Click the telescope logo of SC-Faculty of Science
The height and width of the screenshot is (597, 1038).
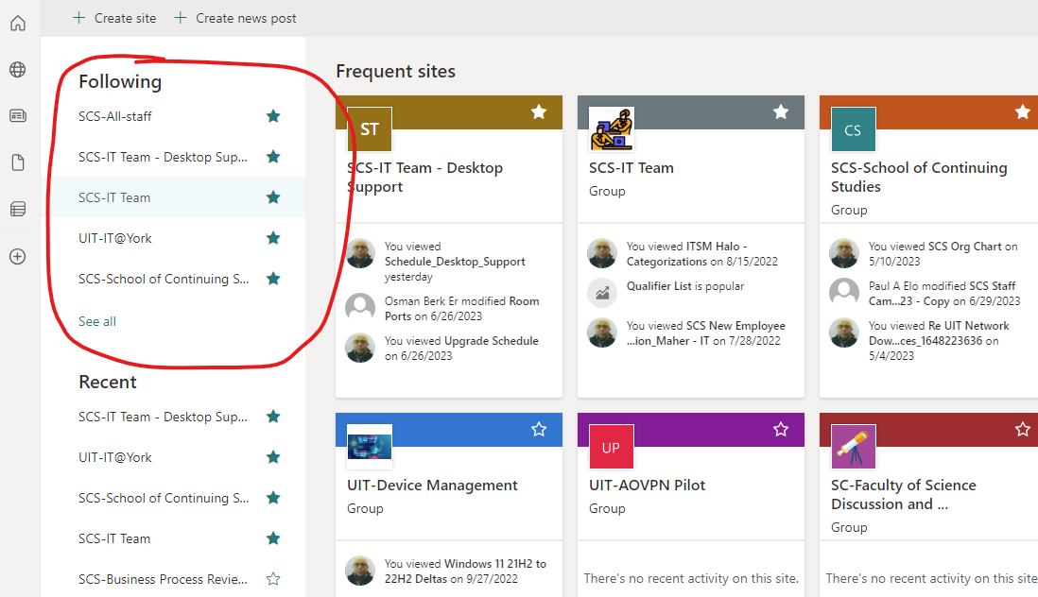(x=854, y=447)
